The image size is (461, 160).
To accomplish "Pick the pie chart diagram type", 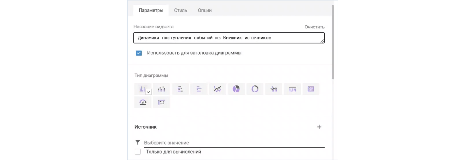I will [236, 89].
